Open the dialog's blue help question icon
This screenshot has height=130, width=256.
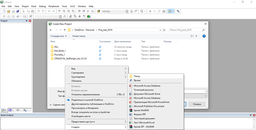(204, 36)
